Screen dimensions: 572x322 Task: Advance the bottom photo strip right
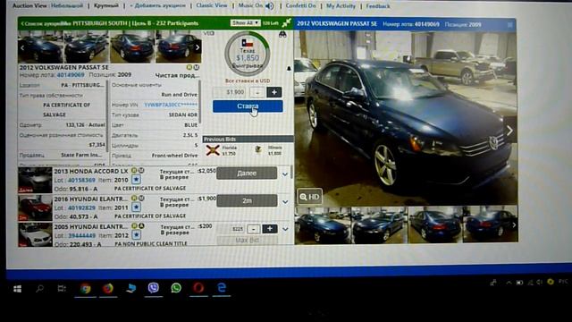pos(514,225)
